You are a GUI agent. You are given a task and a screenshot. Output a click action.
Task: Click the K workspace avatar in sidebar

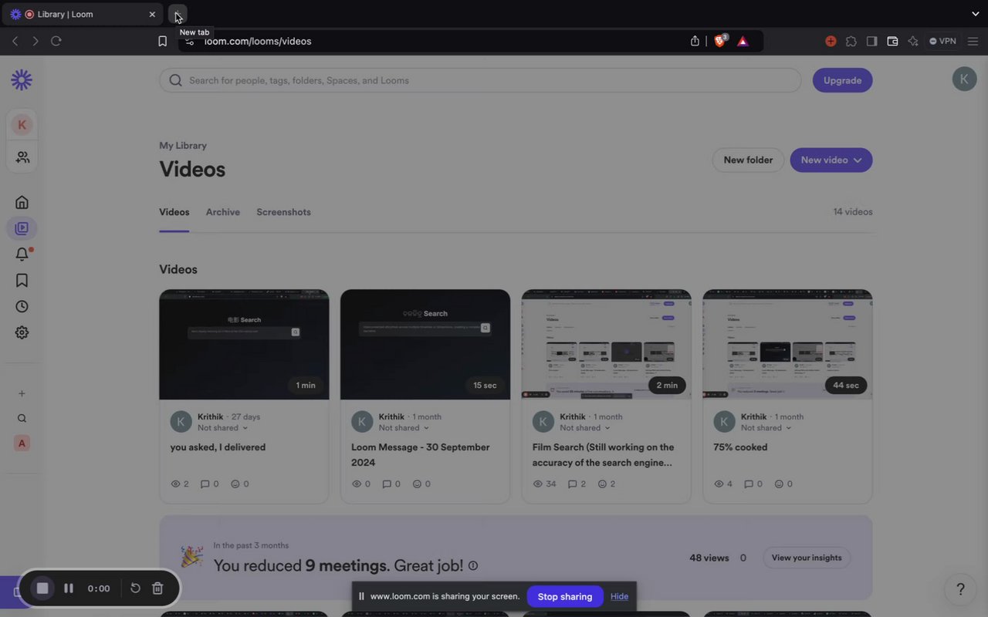pyautogui.click(x=22, y=124)
